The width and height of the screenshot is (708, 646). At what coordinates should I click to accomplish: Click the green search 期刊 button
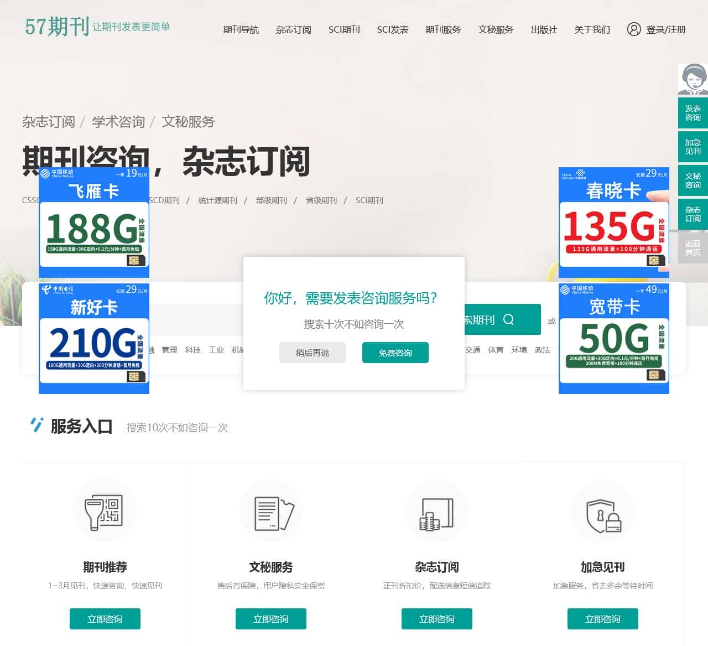pyautogui.click(x=502, y=319)
